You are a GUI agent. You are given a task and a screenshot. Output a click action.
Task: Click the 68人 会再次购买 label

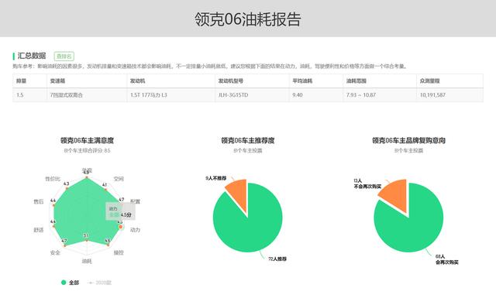tap(447, 259)
